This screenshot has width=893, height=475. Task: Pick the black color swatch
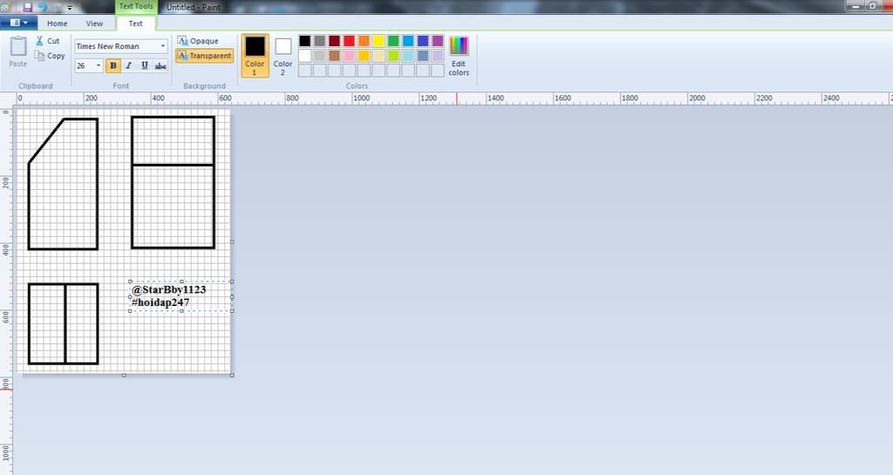click(x=304, y=41)
